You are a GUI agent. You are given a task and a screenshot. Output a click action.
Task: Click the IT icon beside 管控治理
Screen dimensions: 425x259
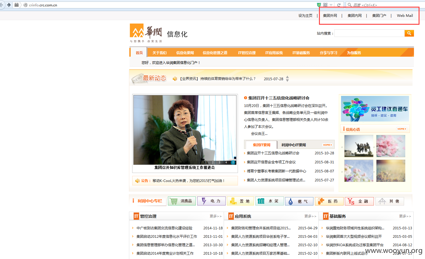point(136,216)
